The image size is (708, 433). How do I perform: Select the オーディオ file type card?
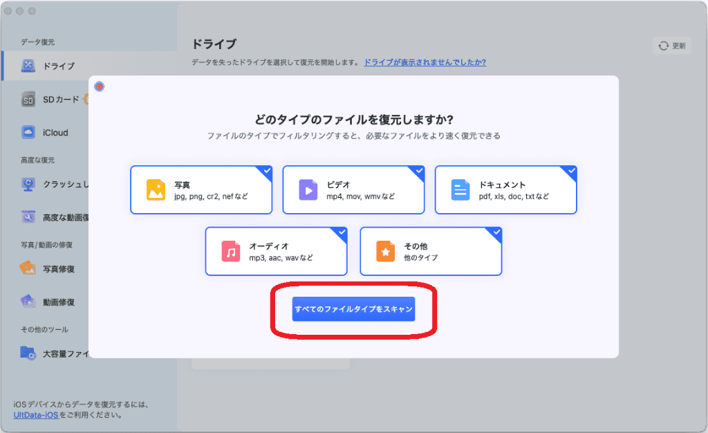click(x=276, y=251)
